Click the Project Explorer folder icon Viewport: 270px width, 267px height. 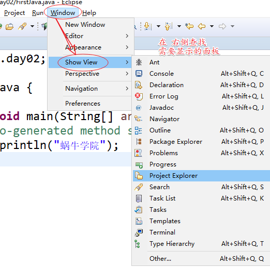(x=139, y=176)
